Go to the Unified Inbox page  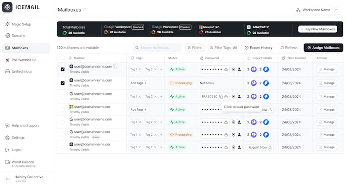[x=22, y=71]
